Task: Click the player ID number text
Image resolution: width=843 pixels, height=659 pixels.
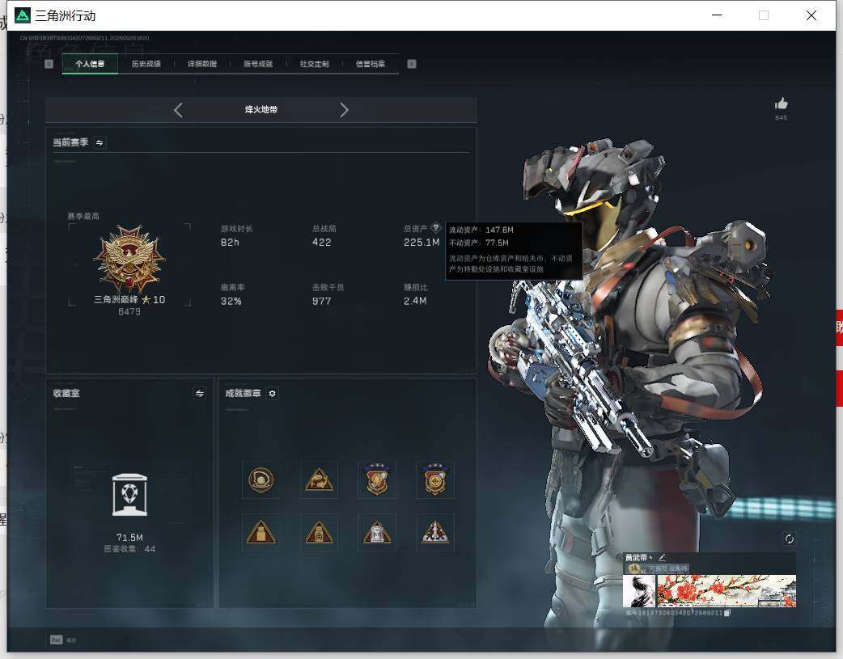Action: [x=674, y=613]
